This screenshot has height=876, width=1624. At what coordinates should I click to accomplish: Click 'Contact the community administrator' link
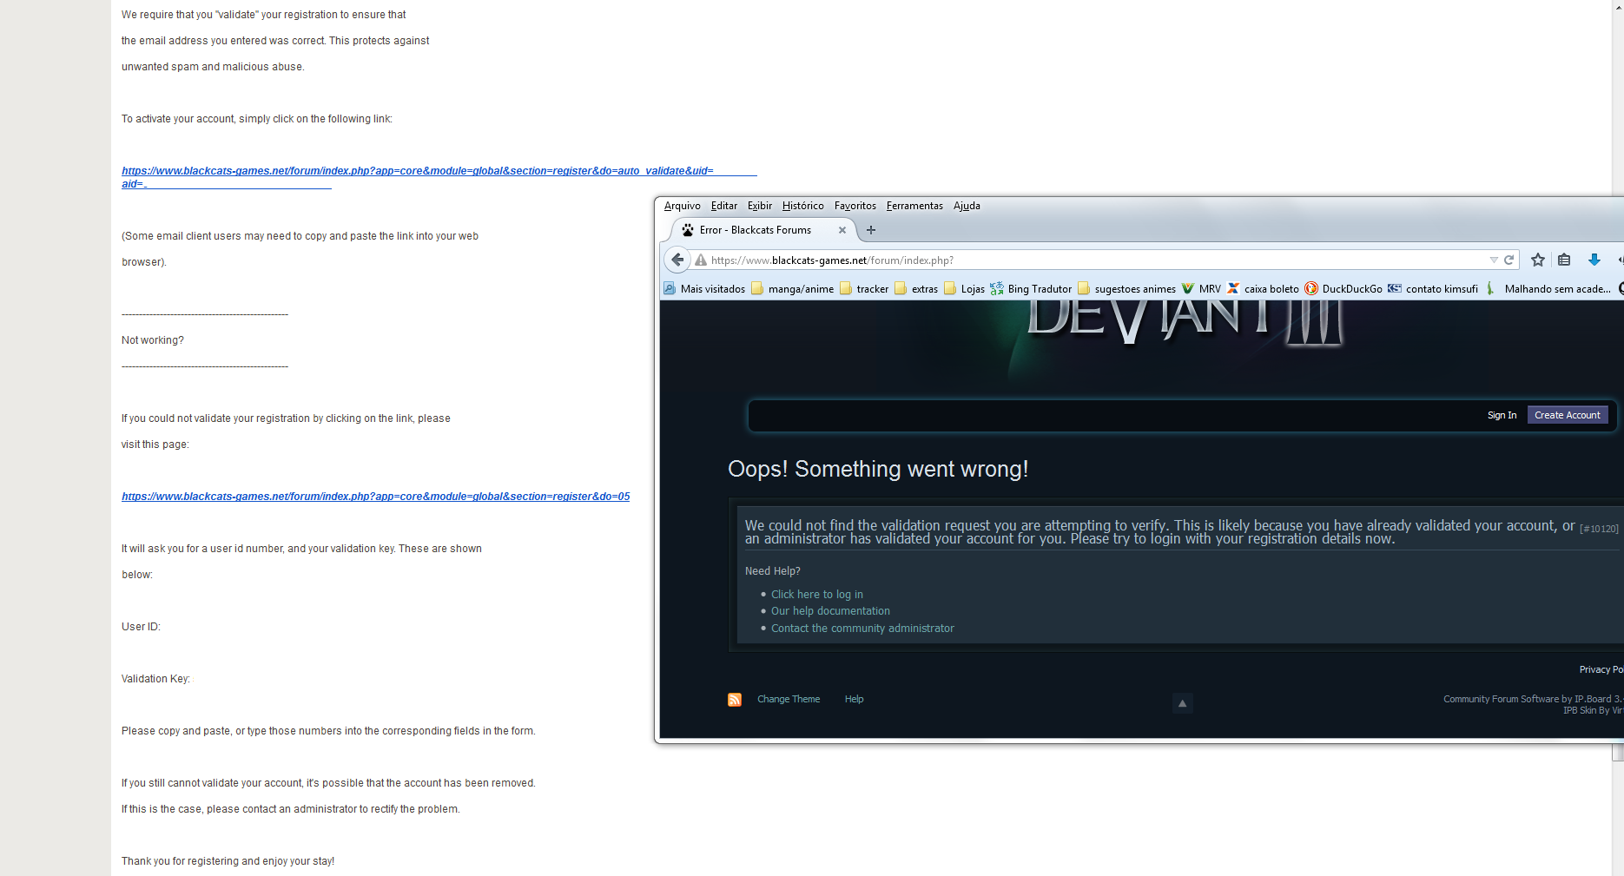862,629
